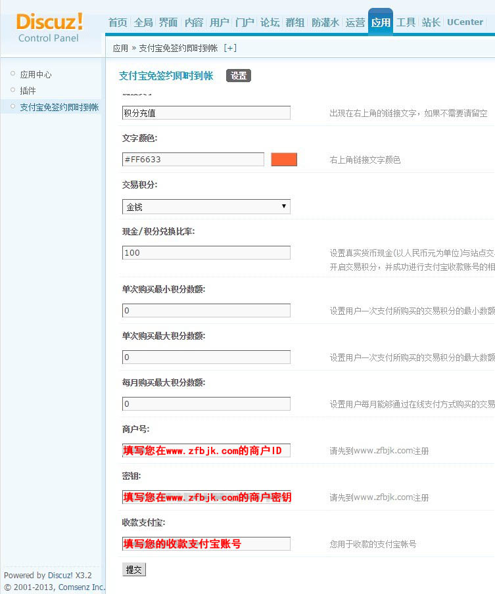Screen dimensions: 495x594
Task: Open the 运营 top navigation tab
Action: pos(355,22)
